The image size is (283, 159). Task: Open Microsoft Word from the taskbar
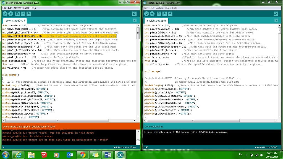click(x=108, y=155)
